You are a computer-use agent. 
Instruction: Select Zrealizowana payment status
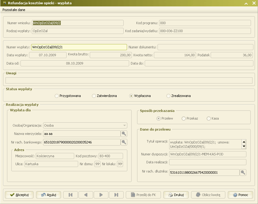[168, 96]
